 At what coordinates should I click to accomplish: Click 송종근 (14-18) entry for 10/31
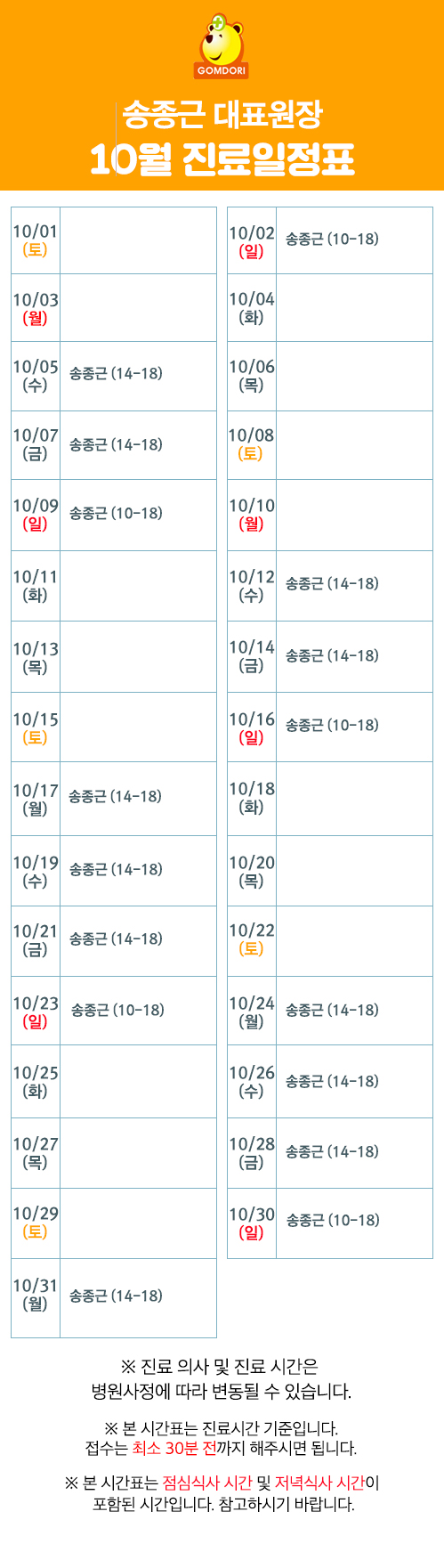(116, 1296)
